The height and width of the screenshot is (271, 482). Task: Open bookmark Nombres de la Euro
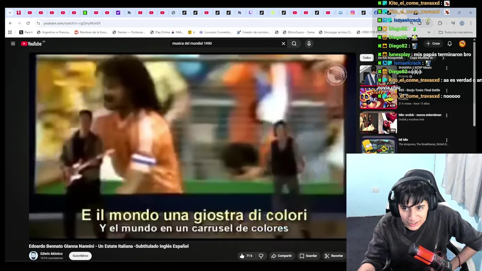pyautogui.click(x=91, y=32)
